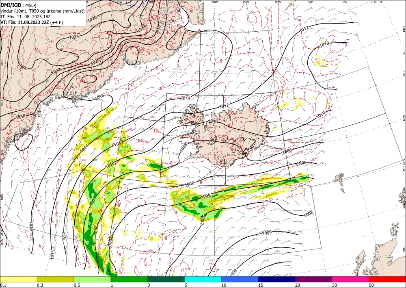The height and width of the screenshot is (288, 406).
Task: Click 'vindur (10m), T850 og úrkoma' subtitle line
Action: (x=43, y=11)
